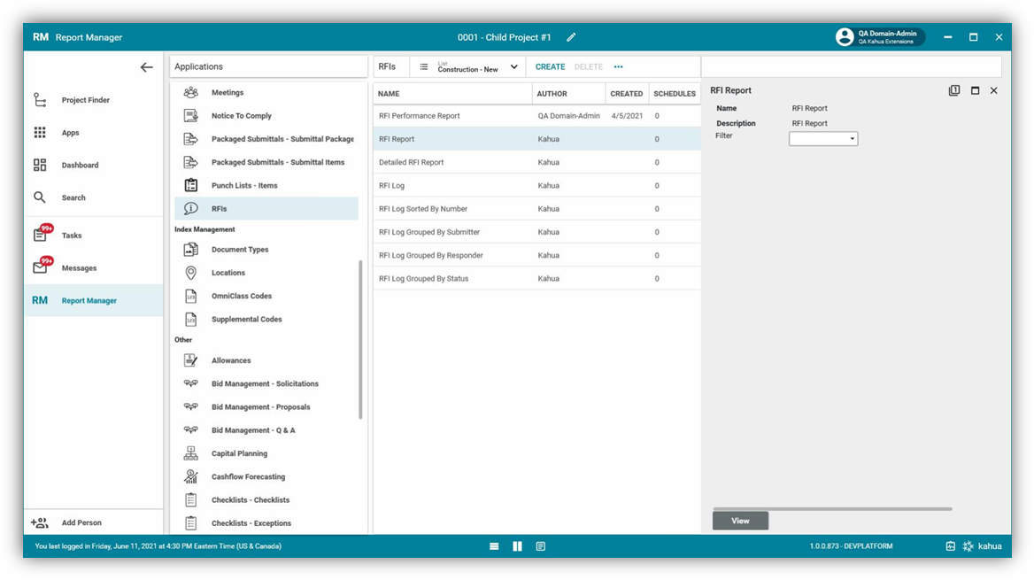Open the three-dot more options menu
1034x580 pixels.
point(618,67)
